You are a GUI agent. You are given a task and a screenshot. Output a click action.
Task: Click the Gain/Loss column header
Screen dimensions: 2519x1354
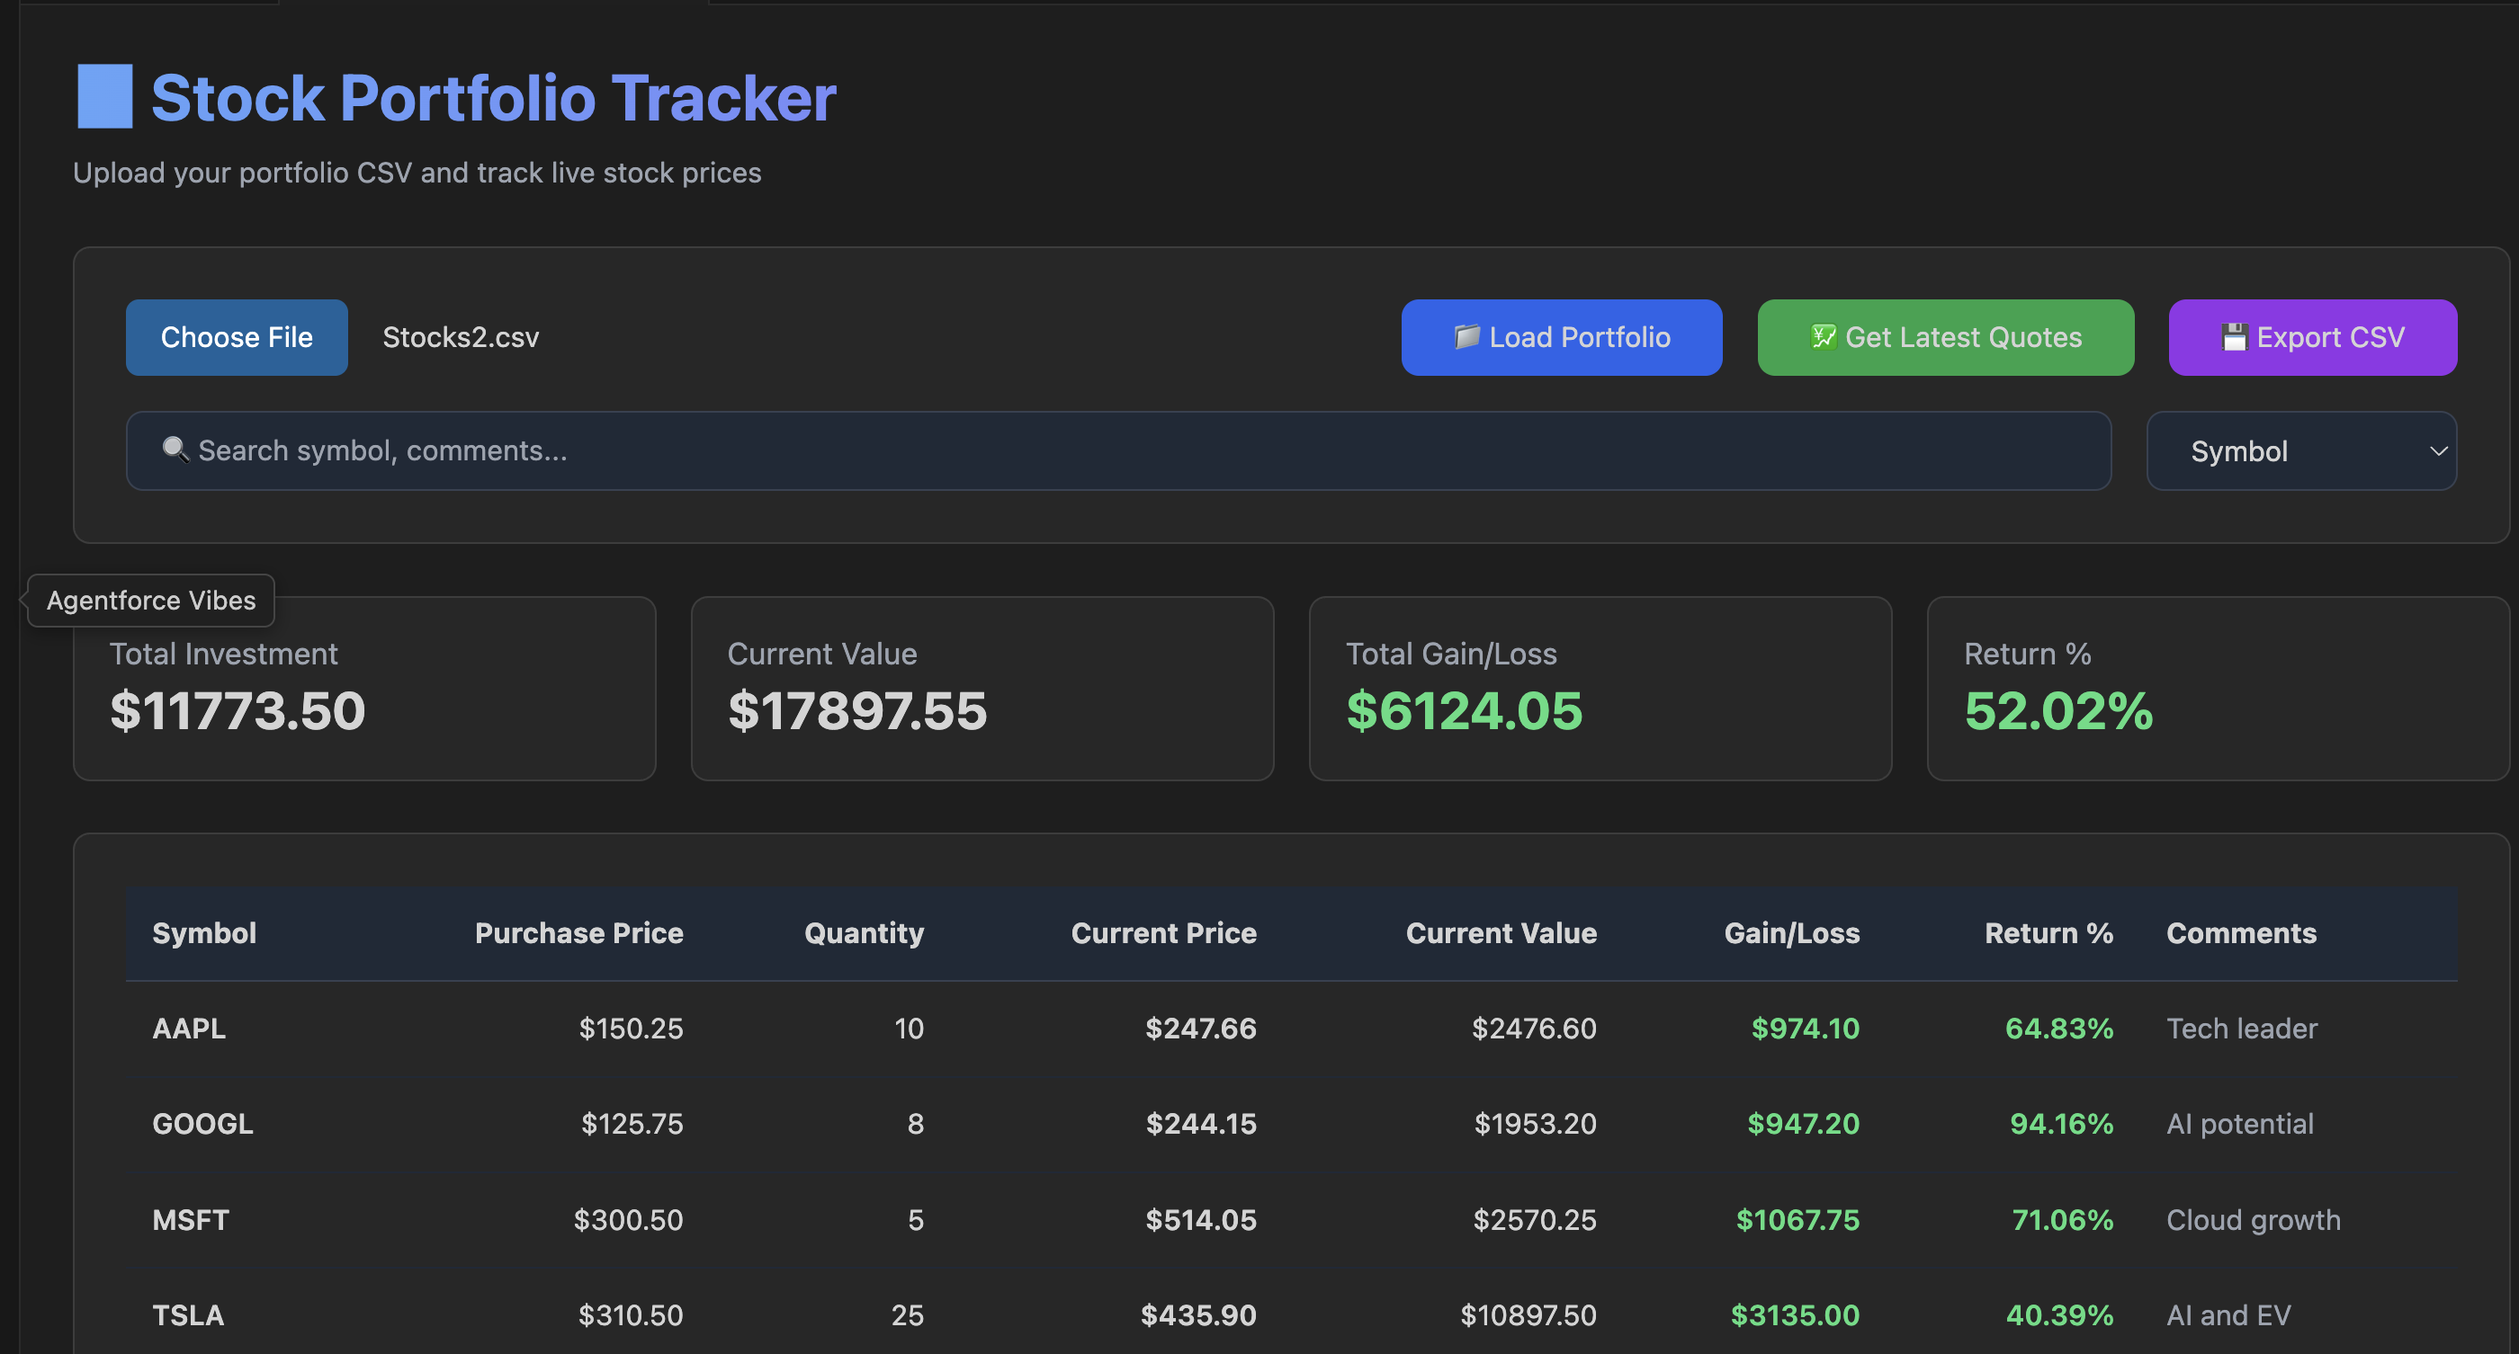coord(1791,933)
